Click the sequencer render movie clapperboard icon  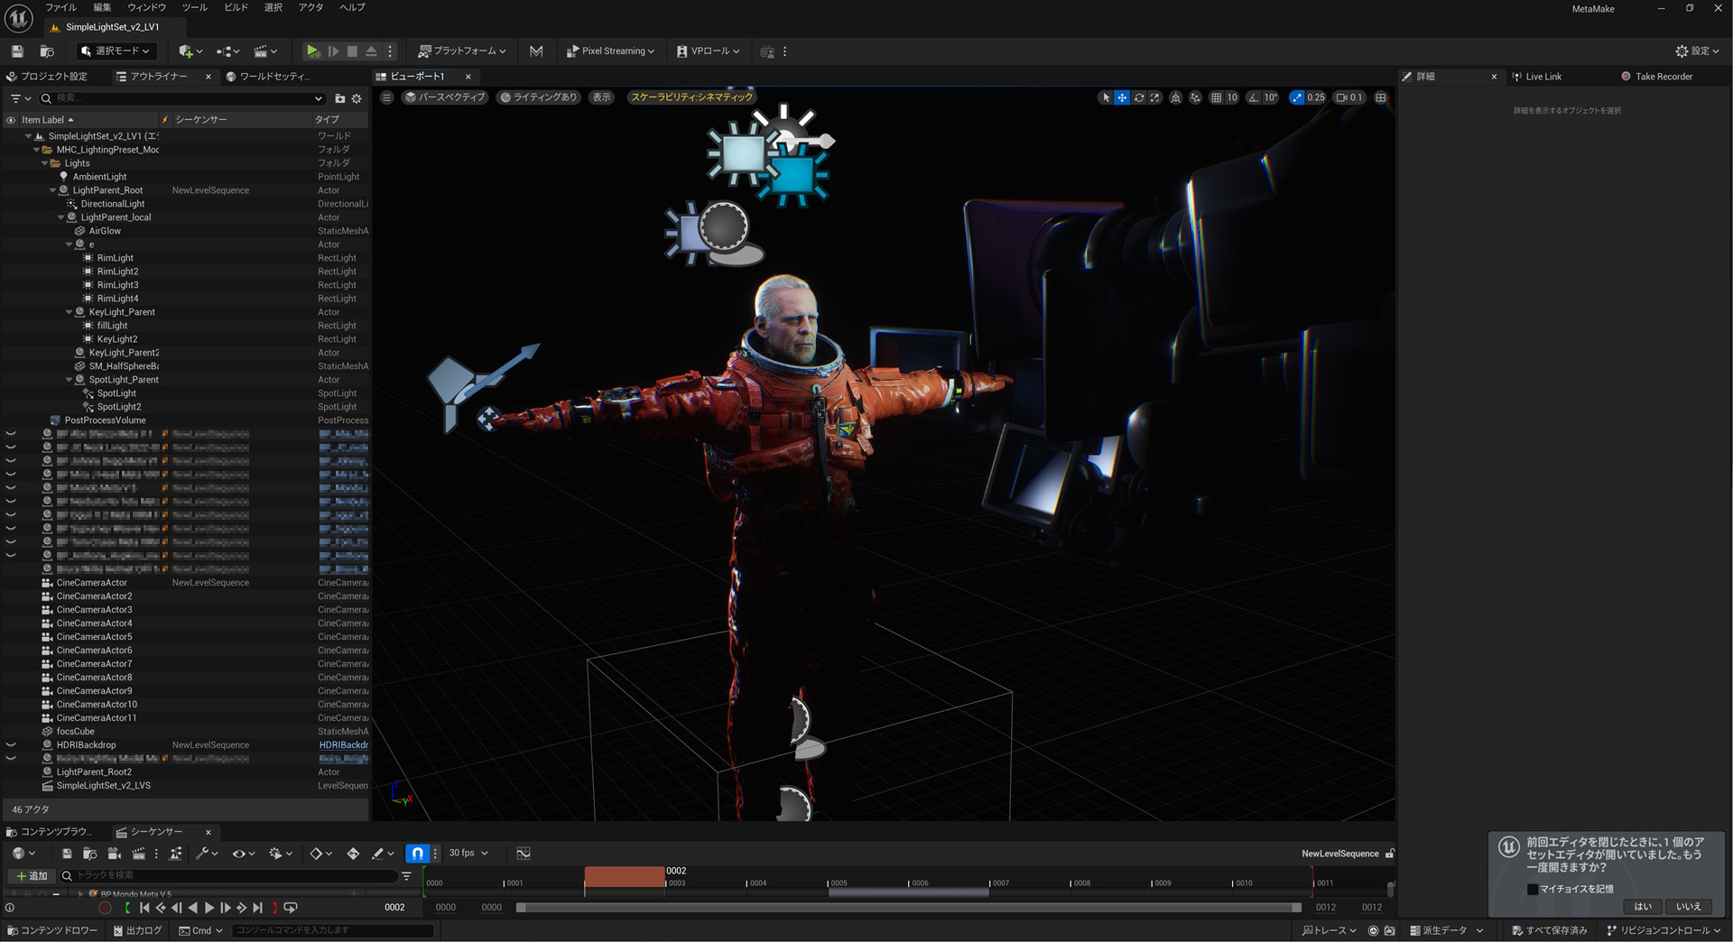[x=138, y=853]
